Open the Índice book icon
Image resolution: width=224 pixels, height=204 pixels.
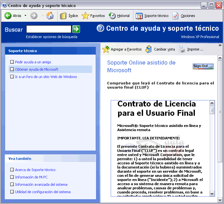(63, 16)
